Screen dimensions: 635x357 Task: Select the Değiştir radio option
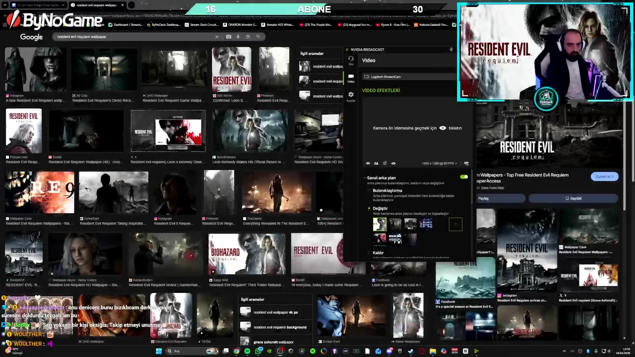click(x=369, y=208)
